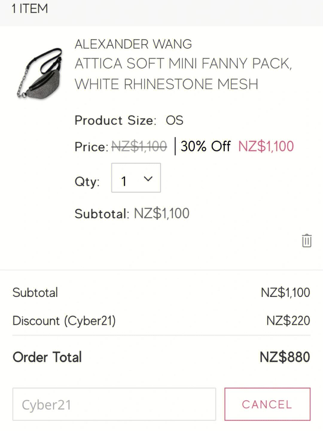Viewport: 323px width, 431px height.
Task: Open the Qty dropdown chevron
Action: pyautogui.click(x=148, y=179)
